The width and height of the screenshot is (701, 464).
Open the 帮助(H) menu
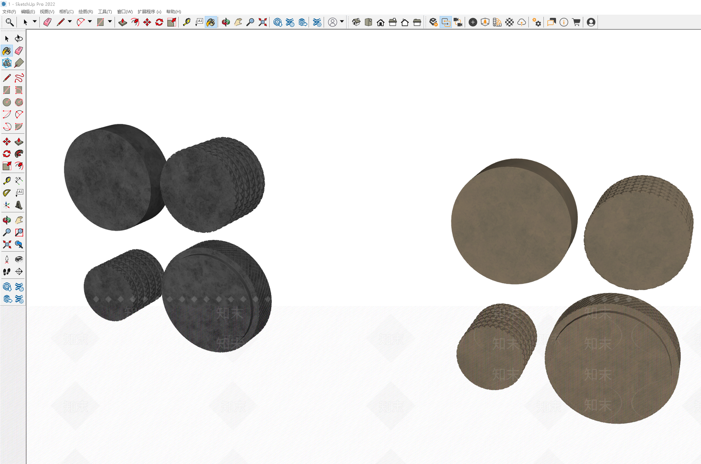tap(173, 11)
